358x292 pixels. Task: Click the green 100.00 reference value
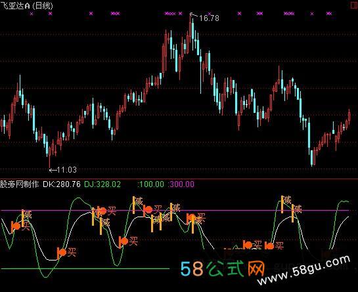point(151,184)
